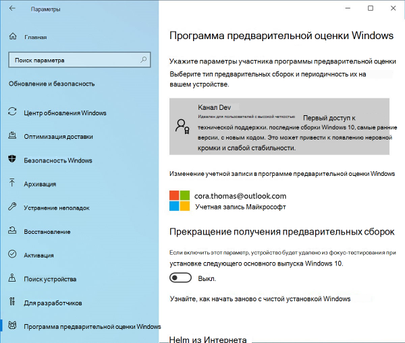Click the Архивация upload arrow icon
Image resolution: width=405 pixels, height=343 pixels.
[x=12, y=183]
